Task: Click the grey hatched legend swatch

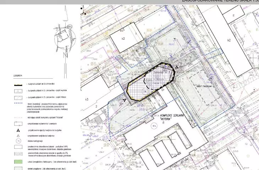Action: click(x=18, y=154)
